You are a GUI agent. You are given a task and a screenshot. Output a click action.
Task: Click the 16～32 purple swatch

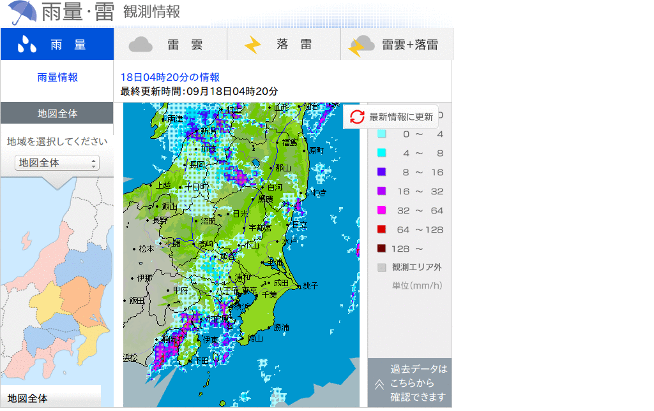pyautogui.click(x=382, y=191)
